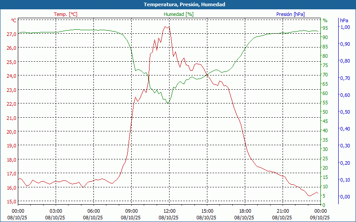This screenshot has width=356, height=222.
Task: Select the red Temp. [°C] legend label
Action: click(x=65, y=14)
